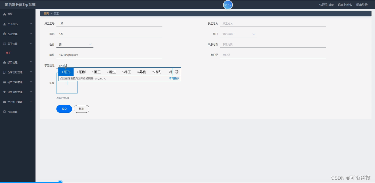Click the 邮箱 email input field
This screenshot has width=375, height=183.
click(x=109, y=55)
